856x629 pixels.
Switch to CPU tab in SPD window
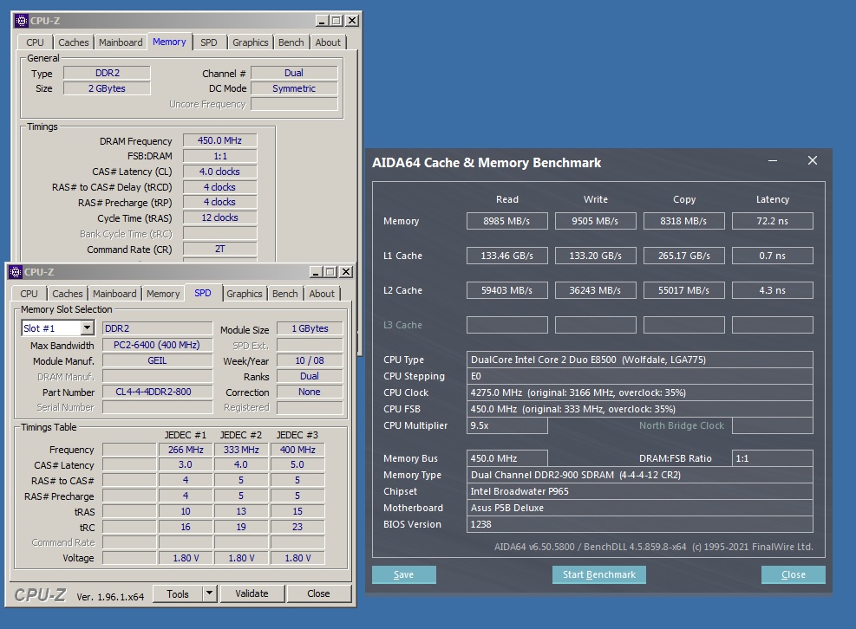pos(29,294)
